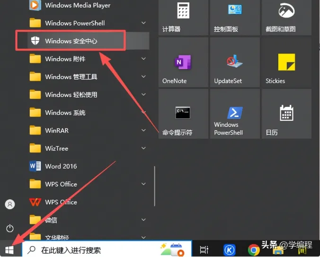Open the 日历 tile
The image size is (320, 257).
[x=286, y=114]
